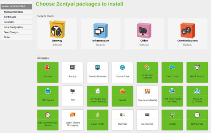
Task: Click the Installation Steps header
Action: point(16,7)
